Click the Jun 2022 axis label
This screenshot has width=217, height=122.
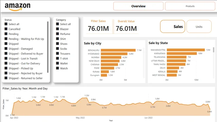[x=149, y=118]
